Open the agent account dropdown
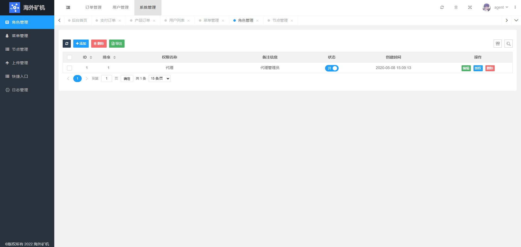 point(501,7)
